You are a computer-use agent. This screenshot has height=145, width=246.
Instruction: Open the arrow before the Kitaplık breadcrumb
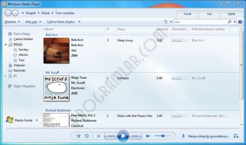pos(23,13)
